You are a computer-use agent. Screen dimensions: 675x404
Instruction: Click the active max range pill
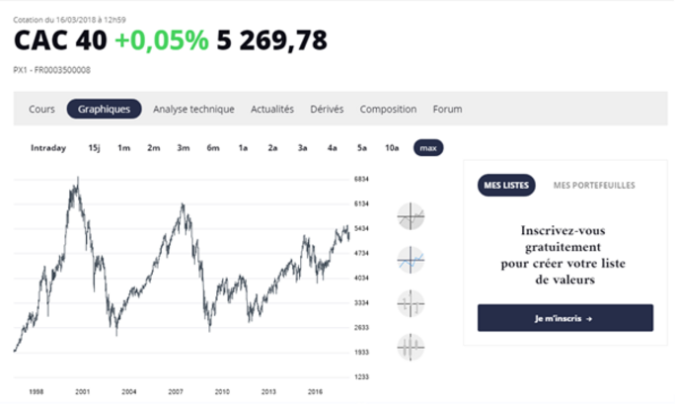(x=428, y=148)
